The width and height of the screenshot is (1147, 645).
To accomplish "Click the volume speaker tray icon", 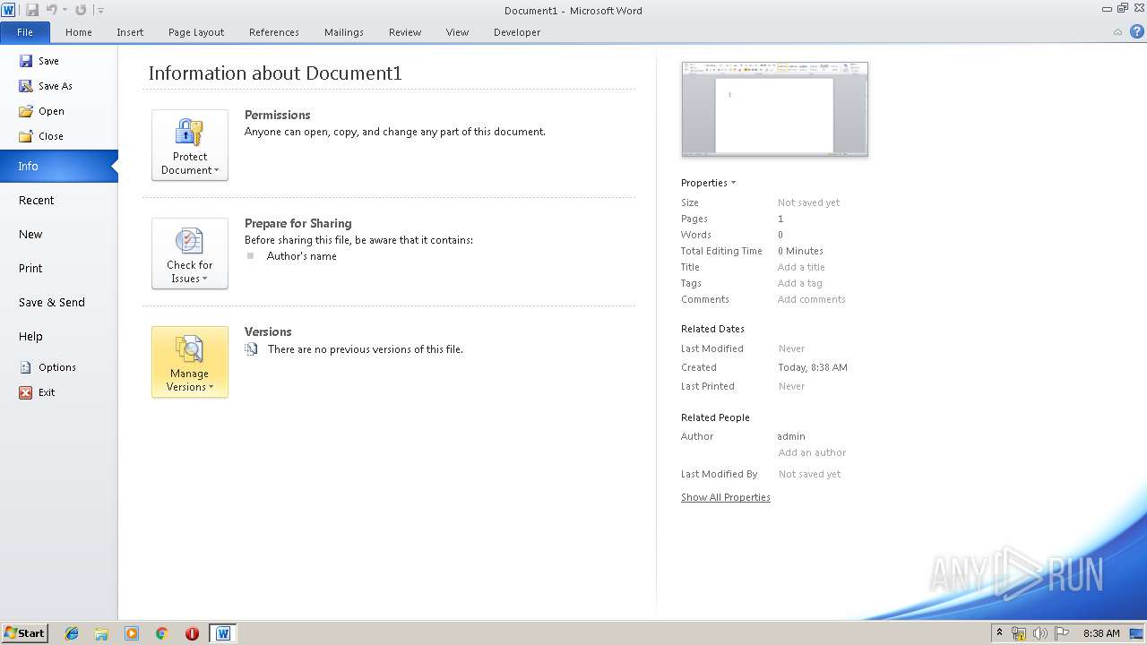I will [x=1040, y=633].
